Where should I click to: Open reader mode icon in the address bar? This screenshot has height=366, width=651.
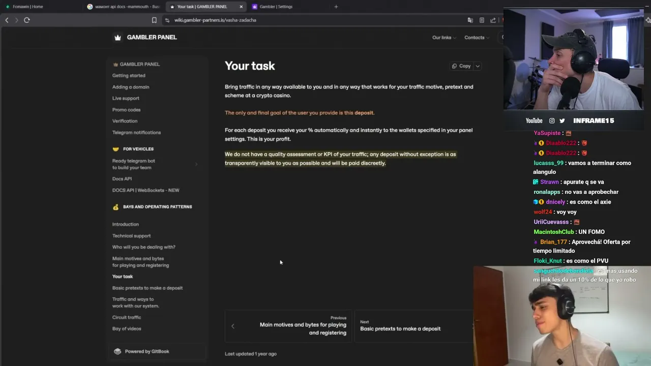(x=482, y=20)
